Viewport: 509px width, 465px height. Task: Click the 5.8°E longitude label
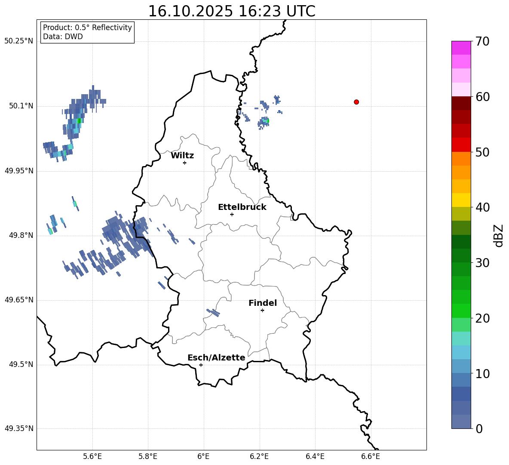(148, 456)
